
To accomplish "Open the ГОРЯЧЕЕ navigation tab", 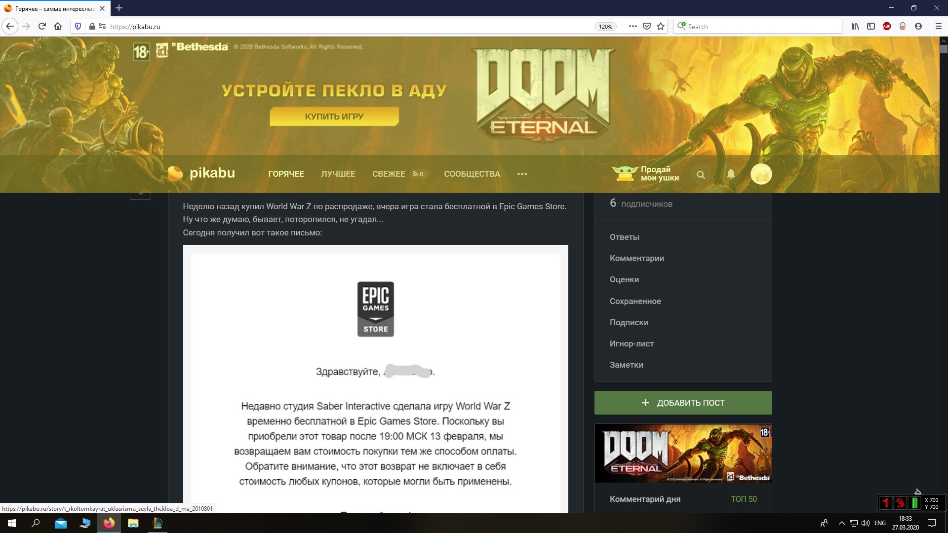I will 286,174.
